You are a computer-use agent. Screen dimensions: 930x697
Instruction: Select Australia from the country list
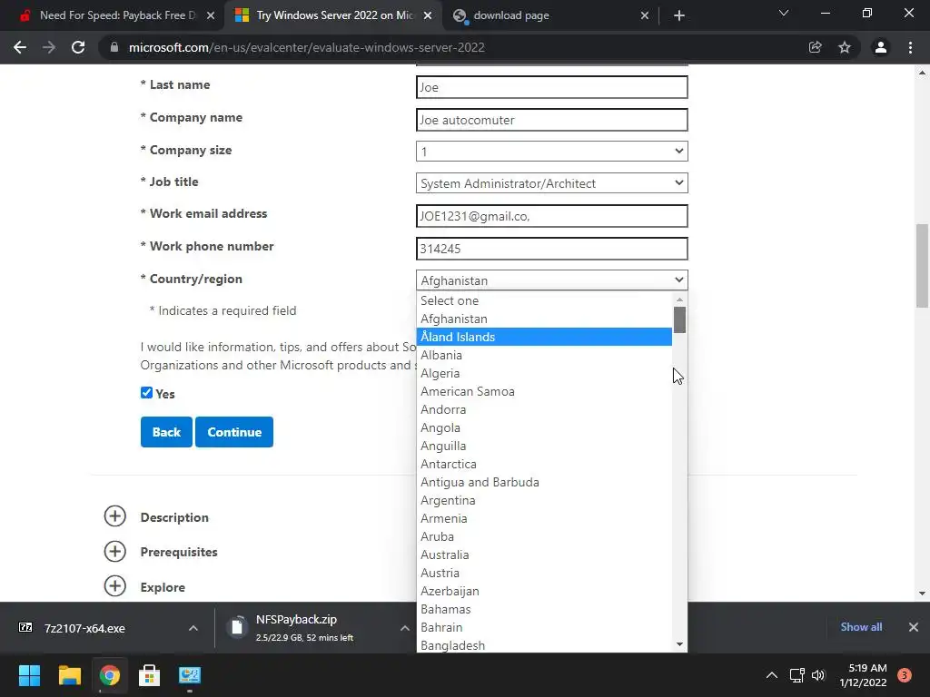pyautogui.click(x=544, y=555)
